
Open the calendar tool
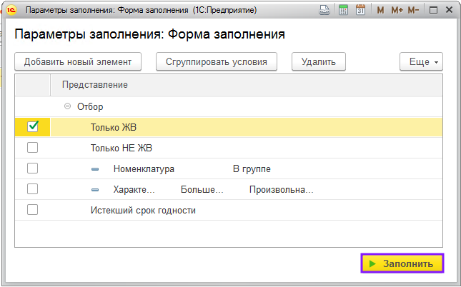[361, 10]
